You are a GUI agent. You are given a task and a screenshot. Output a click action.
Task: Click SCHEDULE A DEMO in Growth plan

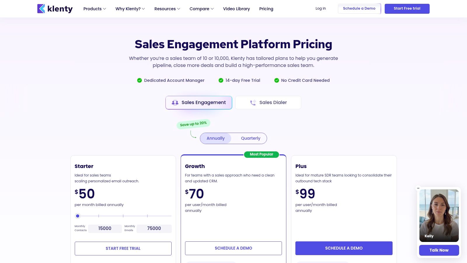point(233,248)
